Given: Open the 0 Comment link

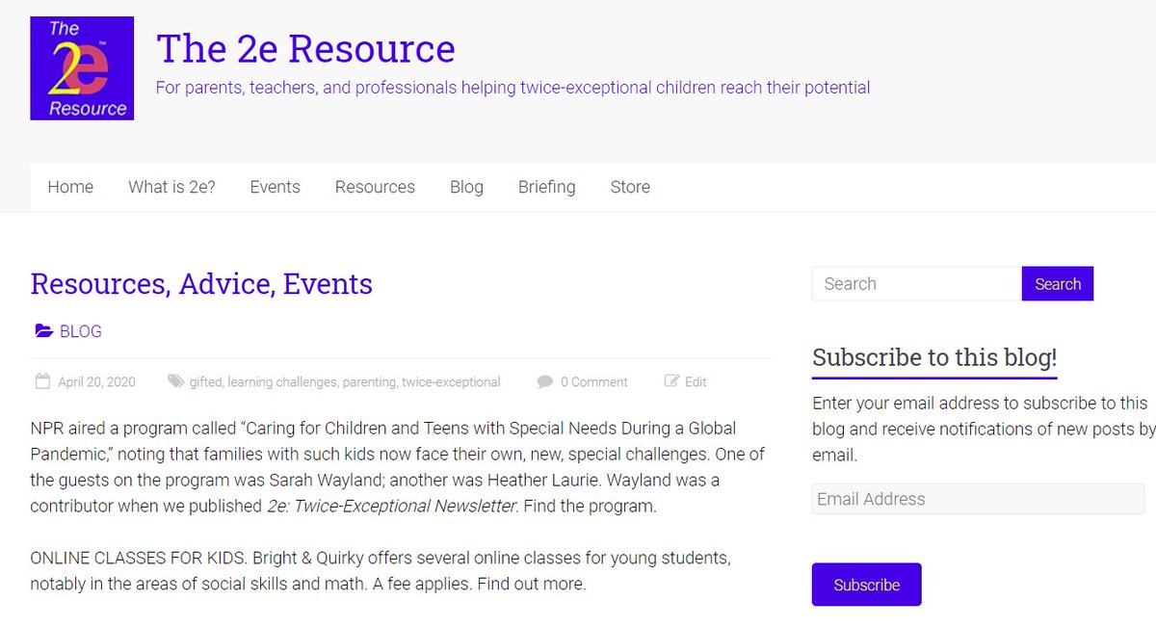Looking at the screenshot, I should pyautogui.click(x=593, y=382).
